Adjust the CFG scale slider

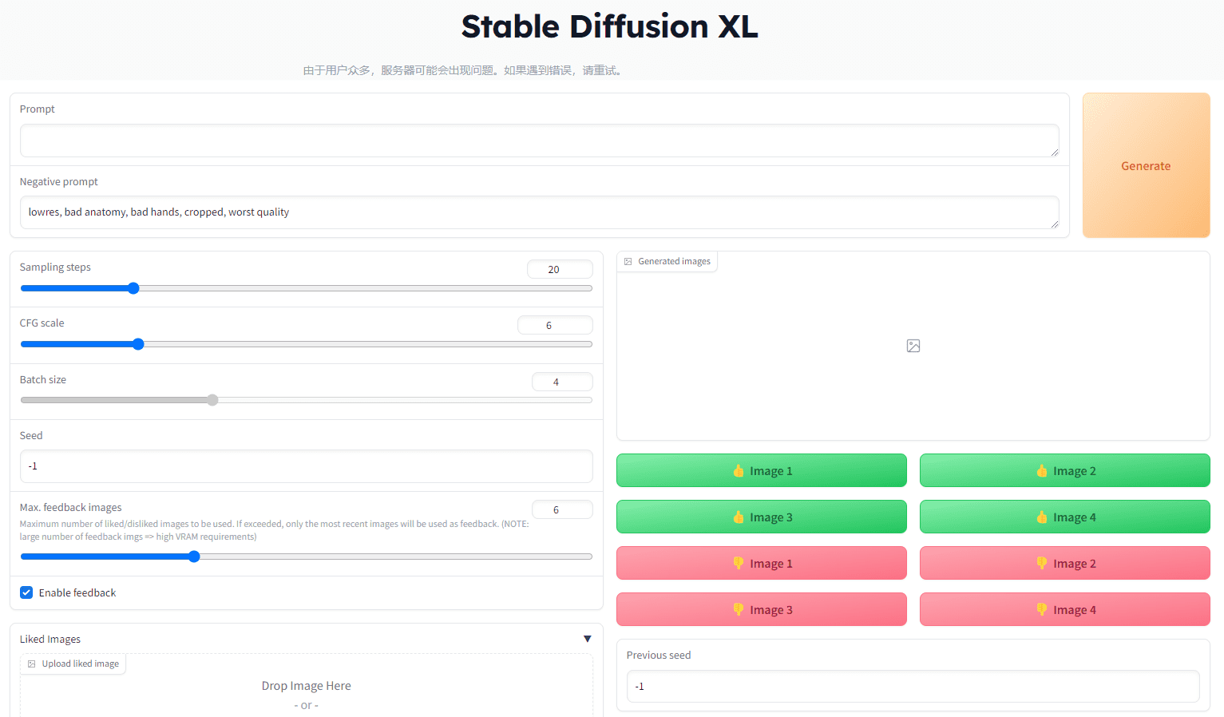click(x=306, y=344)
